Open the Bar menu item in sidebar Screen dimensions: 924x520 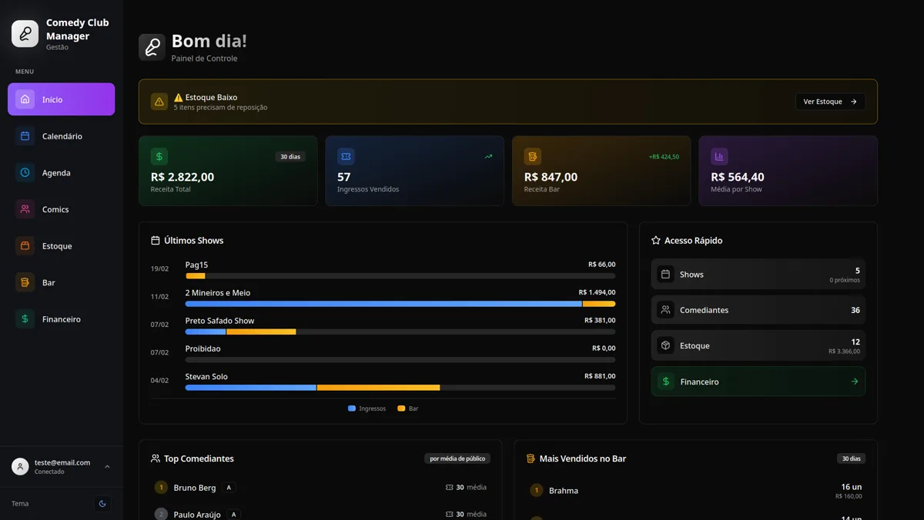click(62, 282)
